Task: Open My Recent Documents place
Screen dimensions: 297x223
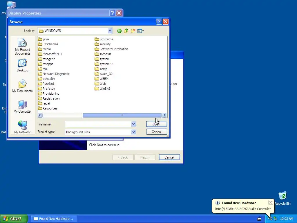Action: [x=23, y=46]
